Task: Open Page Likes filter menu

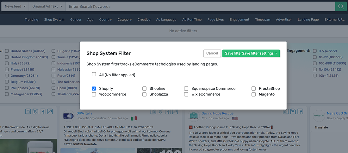Action: tap(216, 20)
